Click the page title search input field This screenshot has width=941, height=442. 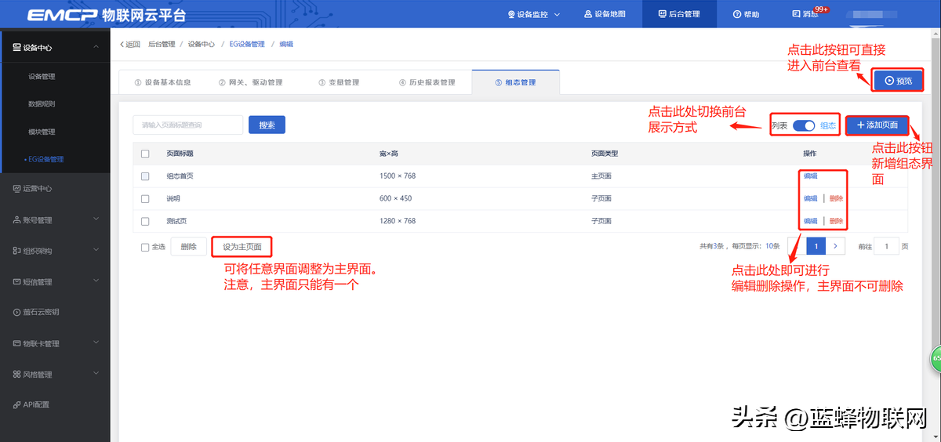[x=187, y=125]
